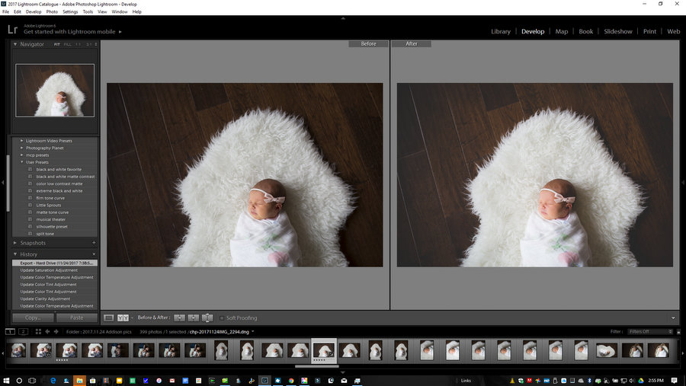Enable Soft Proofing checkbox
686x386 pixels.
(x=222, y=317)
